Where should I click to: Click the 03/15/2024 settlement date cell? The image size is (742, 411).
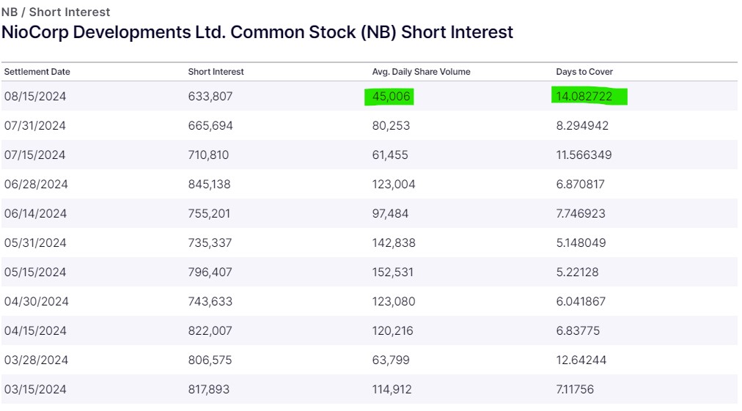[x=35, y=389]
